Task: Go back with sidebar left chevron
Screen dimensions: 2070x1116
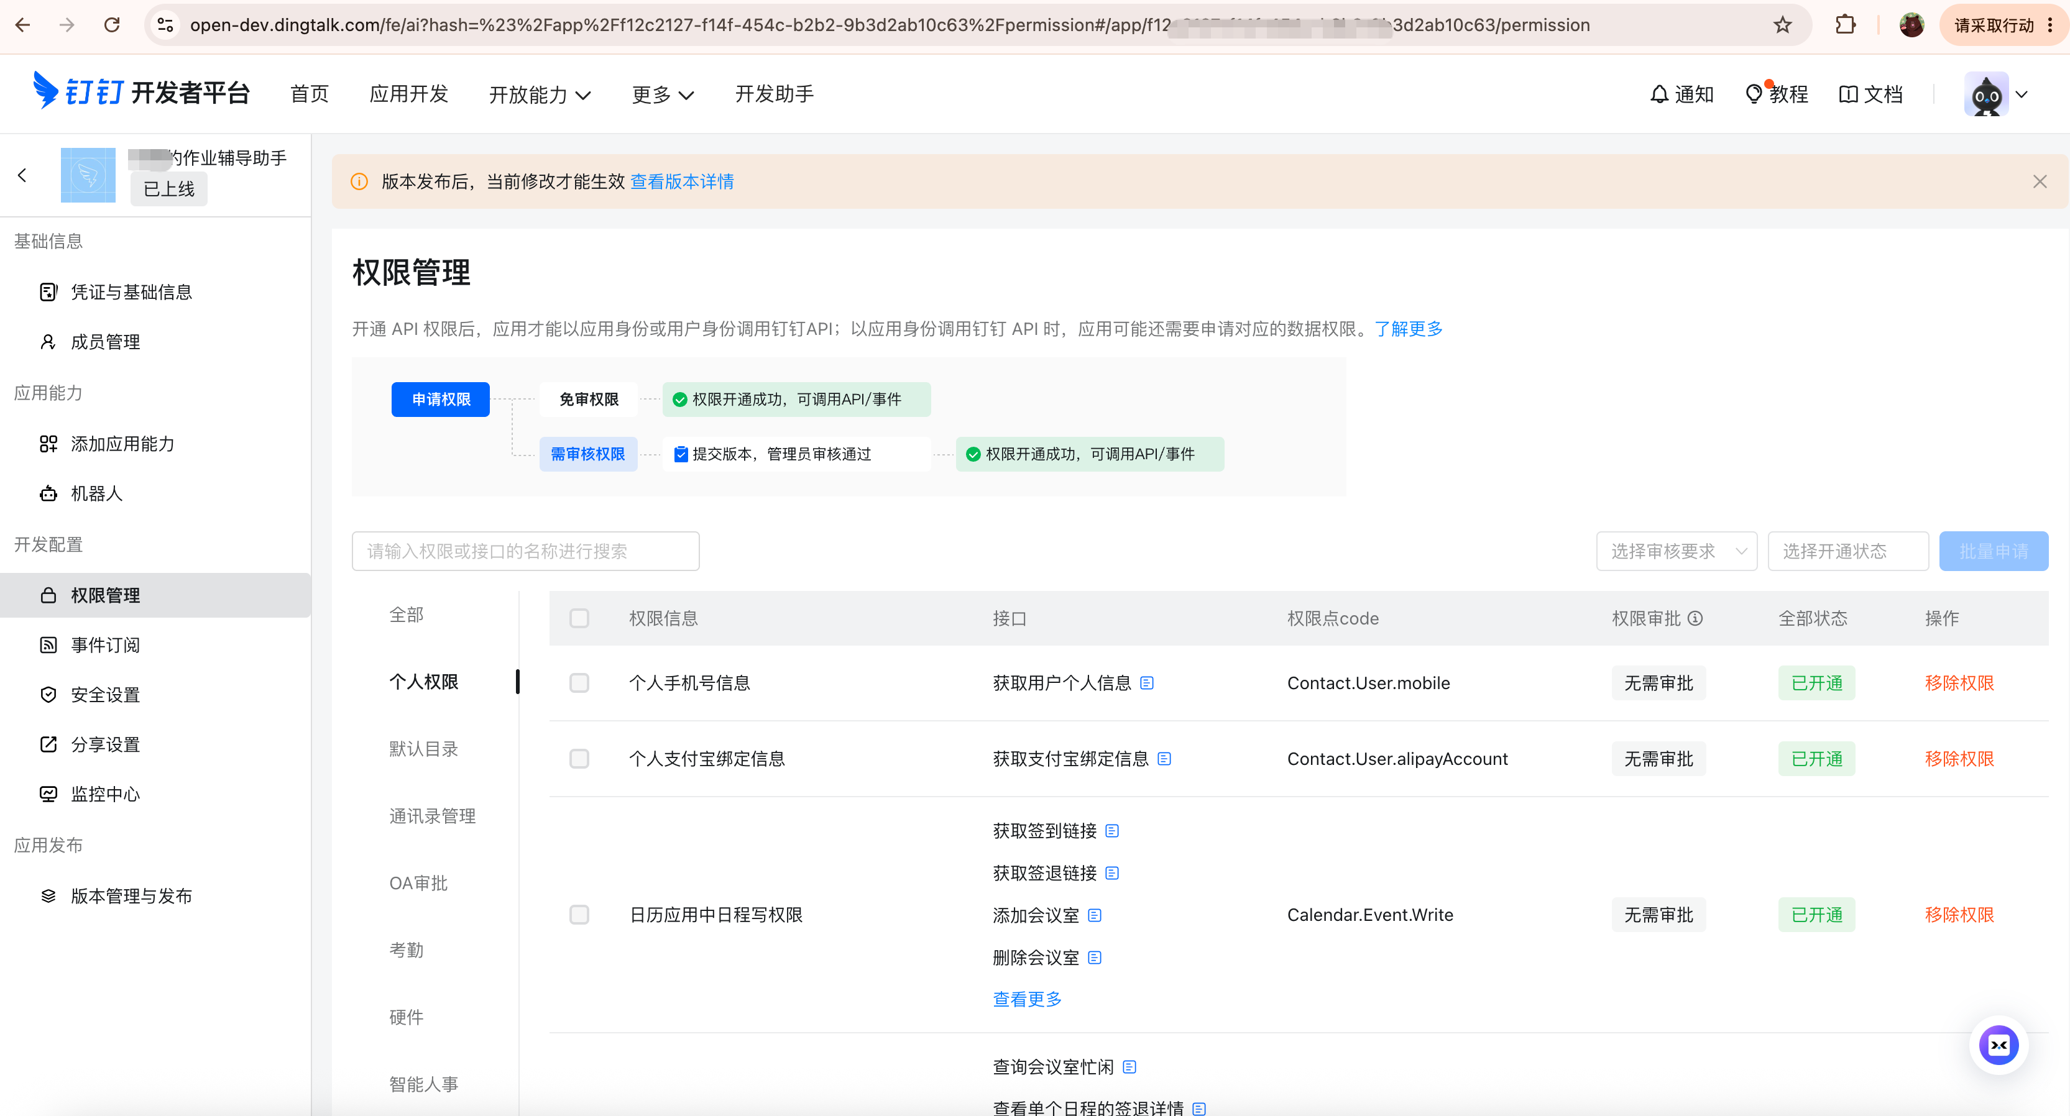Action: coord(22,175)
